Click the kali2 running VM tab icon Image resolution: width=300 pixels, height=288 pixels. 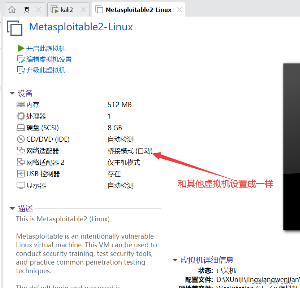click(55, 9)
